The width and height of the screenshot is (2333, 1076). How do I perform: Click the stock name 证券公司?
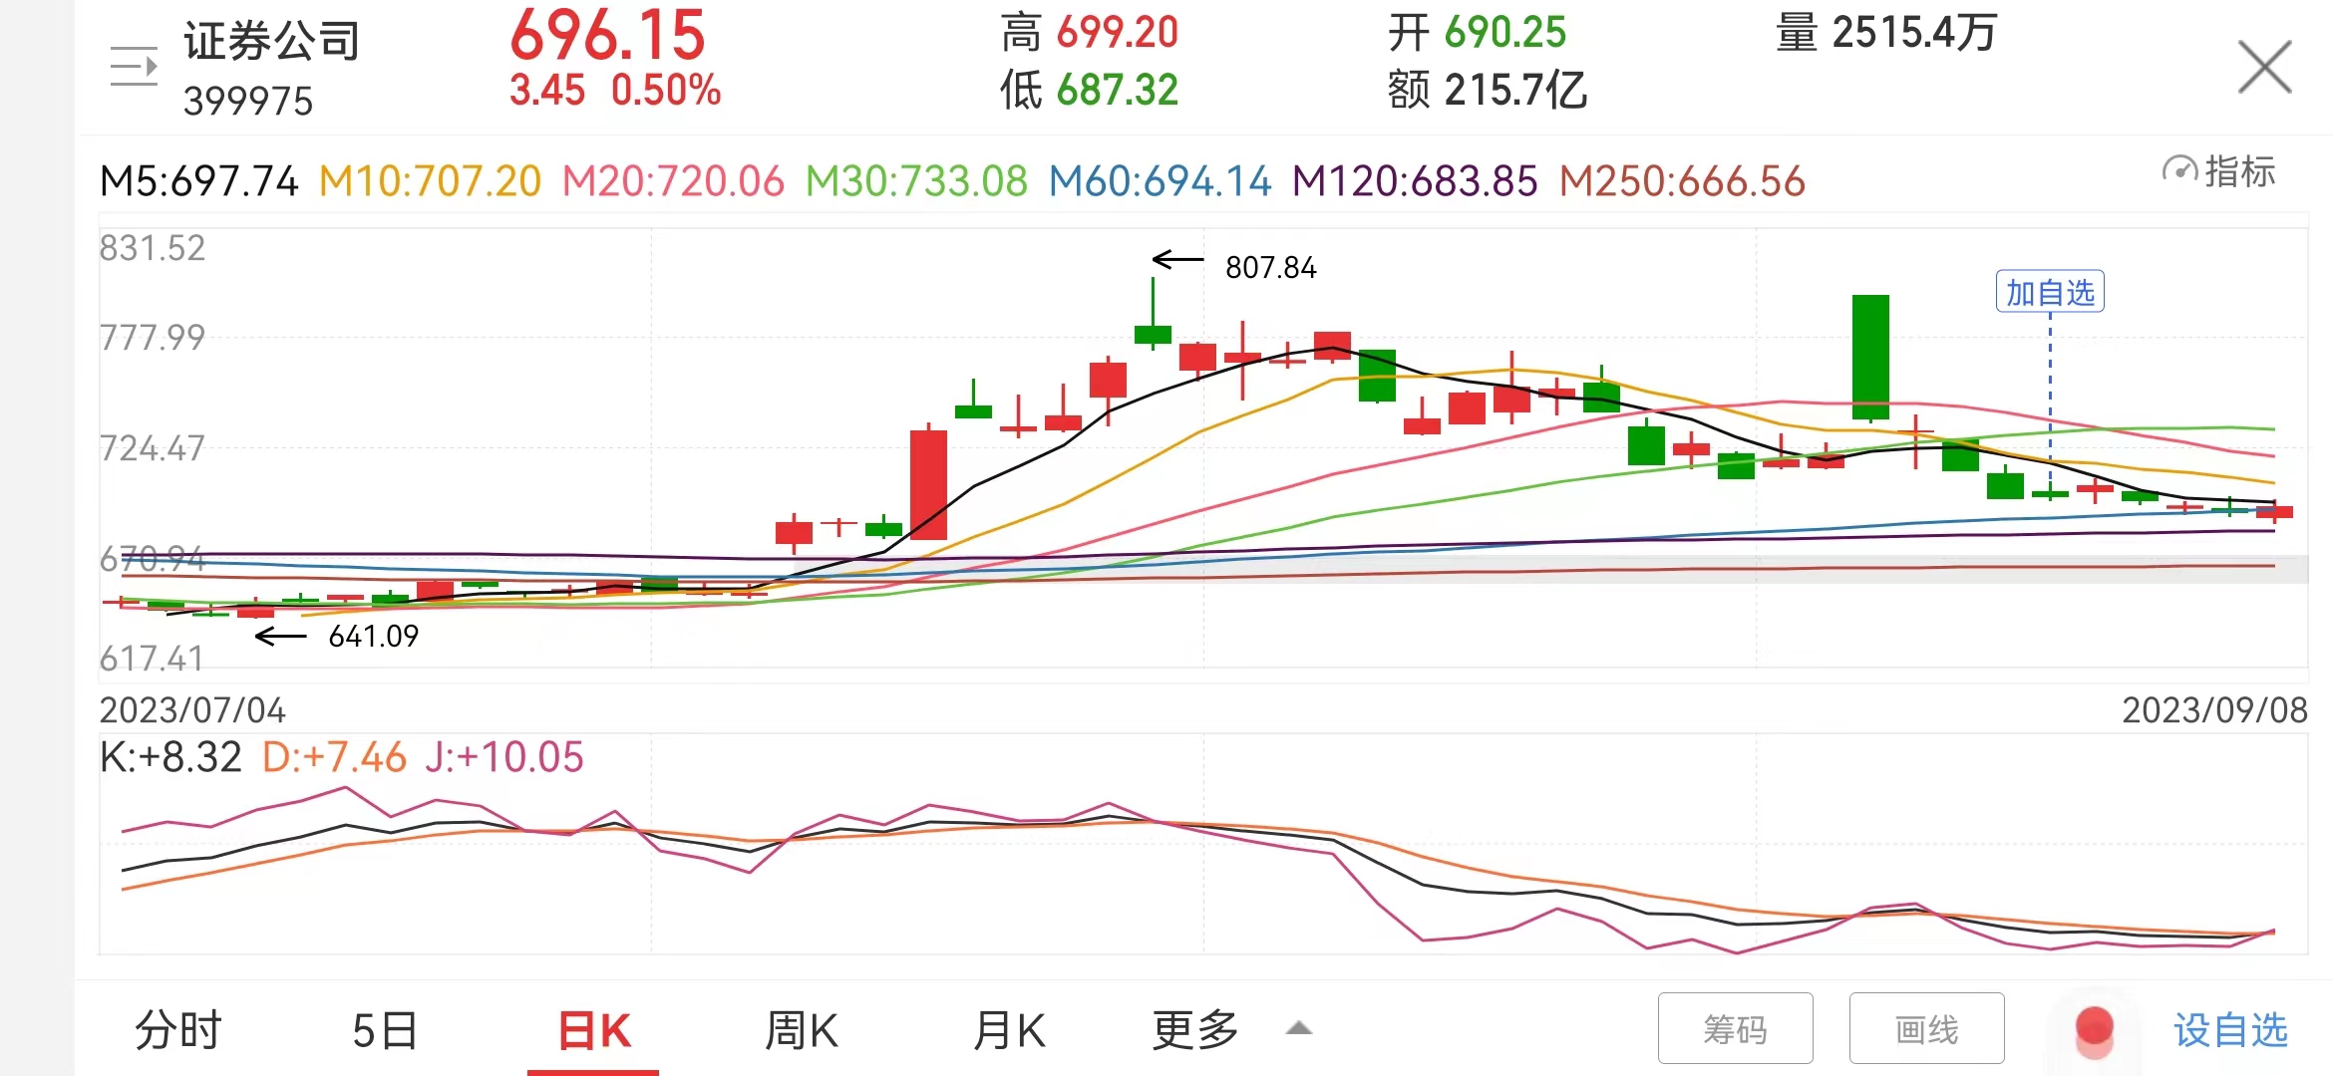[271, 41]
